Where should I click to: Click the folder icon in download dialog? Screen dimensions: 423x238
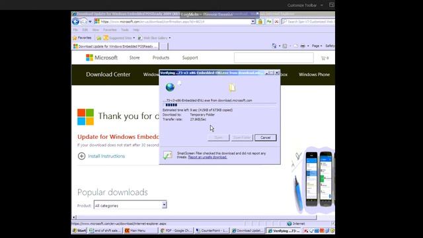tap(232, 87)
